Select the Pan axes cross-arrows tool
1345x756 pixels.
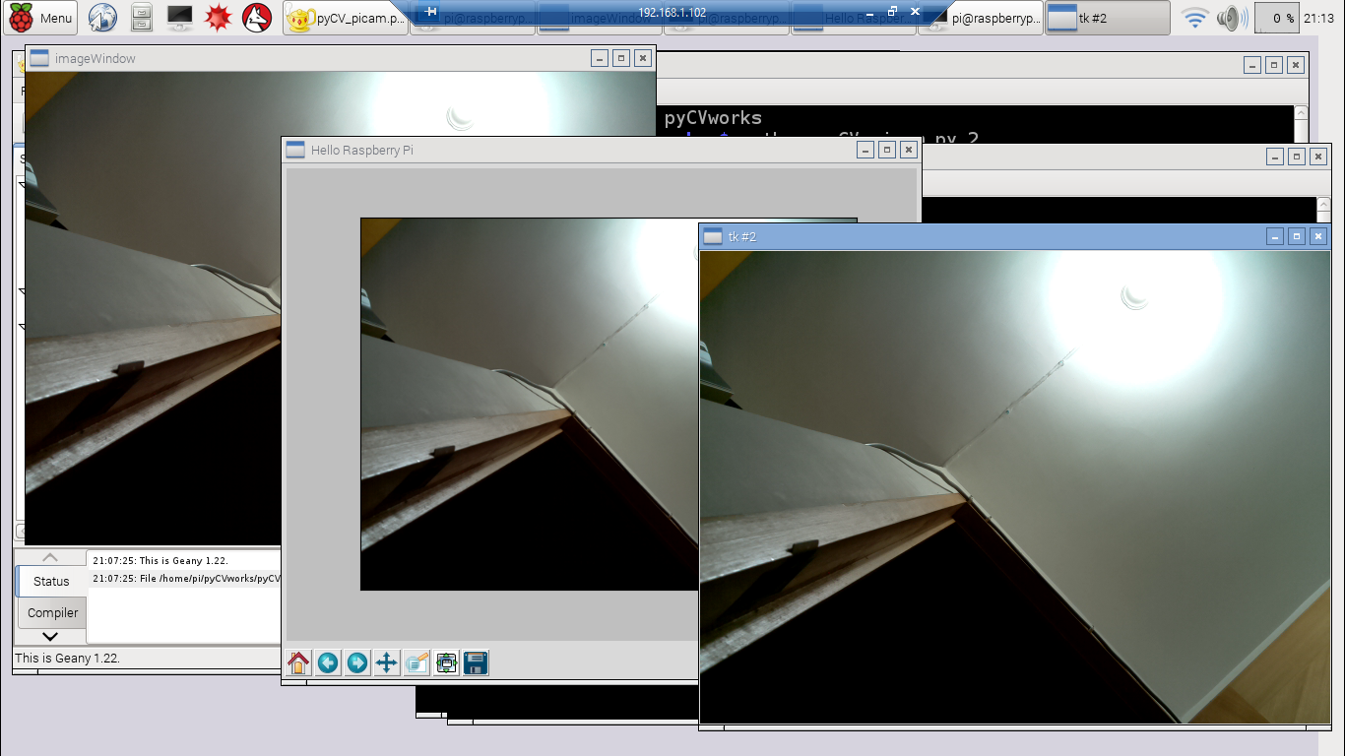387,663
